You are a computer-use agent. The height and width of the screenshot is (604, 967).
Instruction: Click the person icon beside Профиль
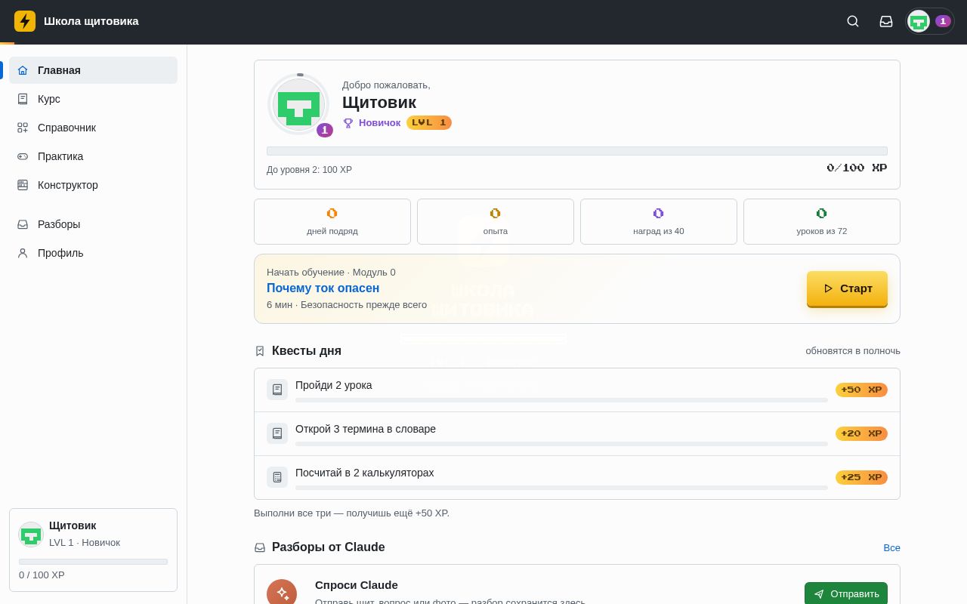pyautogui.click(x=23, y=253)
